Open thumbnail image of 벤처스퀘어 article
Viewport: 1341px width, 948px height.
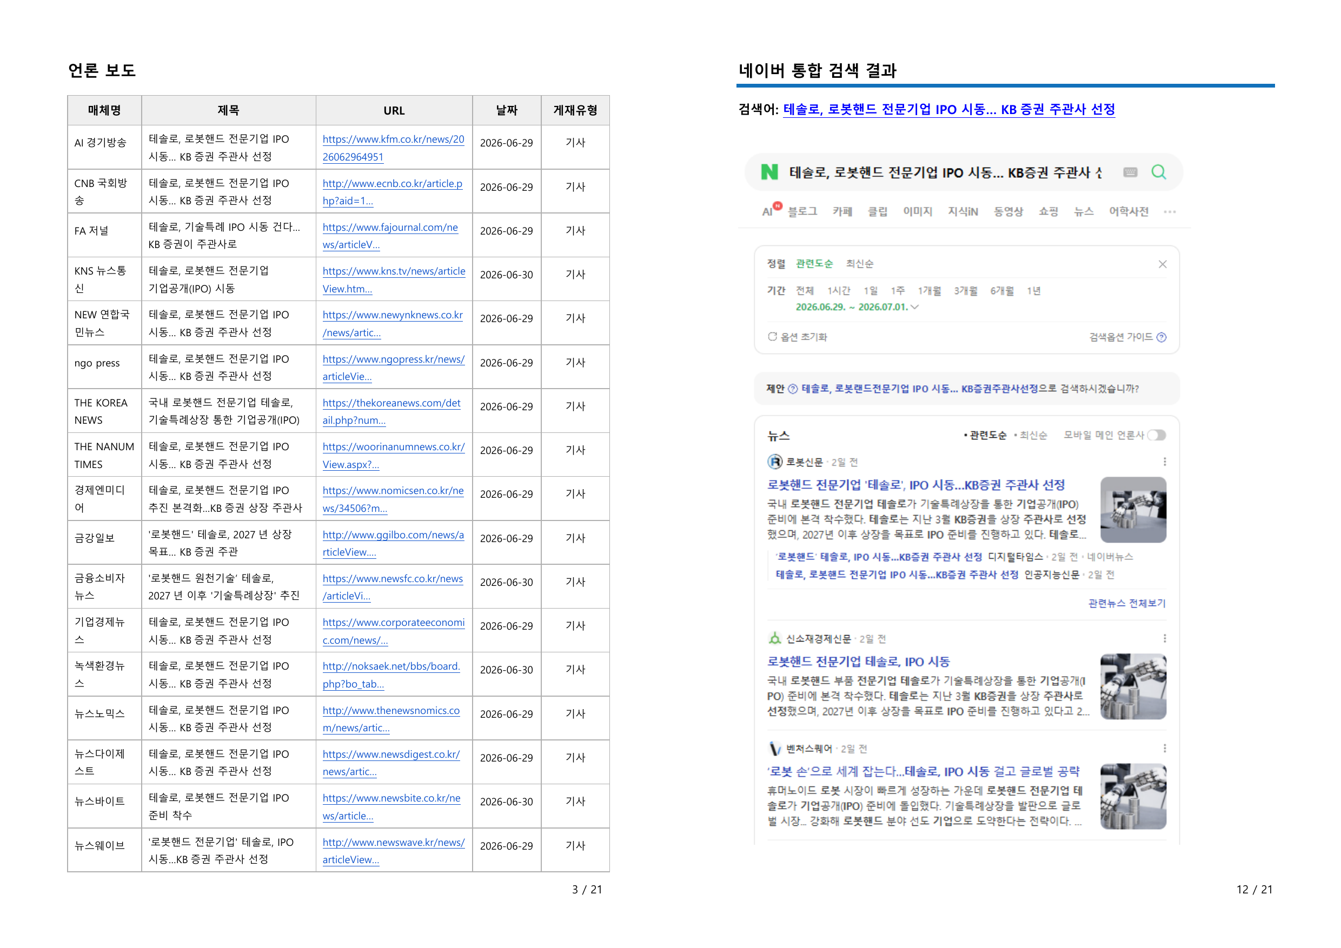[x=1132, y=796]
